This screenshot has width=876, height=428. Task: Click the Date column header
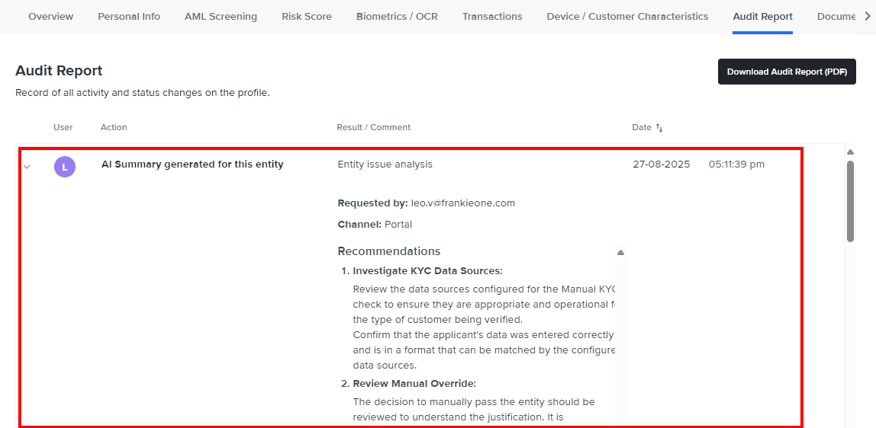click(x=642, y=127)
